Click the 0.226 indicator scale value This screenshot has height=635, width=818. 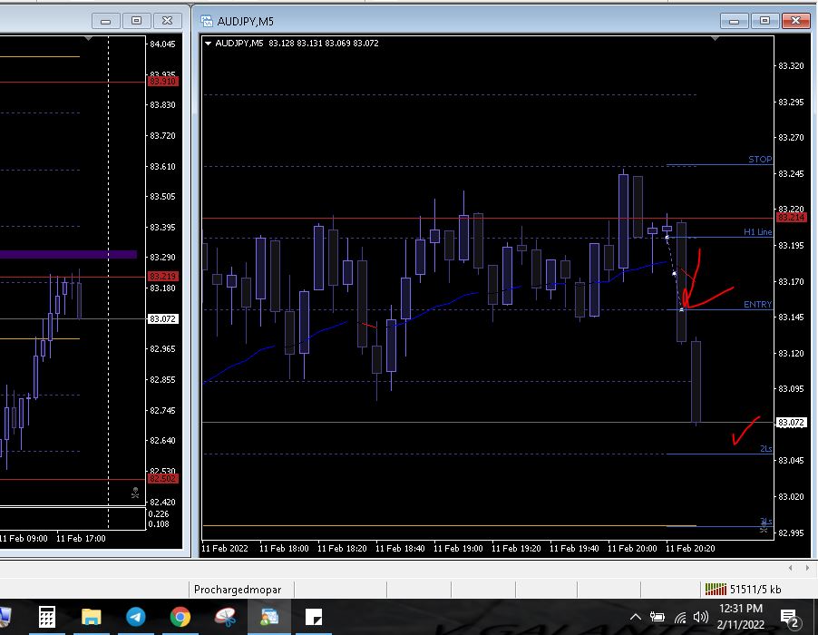159,514
